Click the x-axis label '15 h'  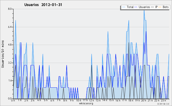coord(111,100)
